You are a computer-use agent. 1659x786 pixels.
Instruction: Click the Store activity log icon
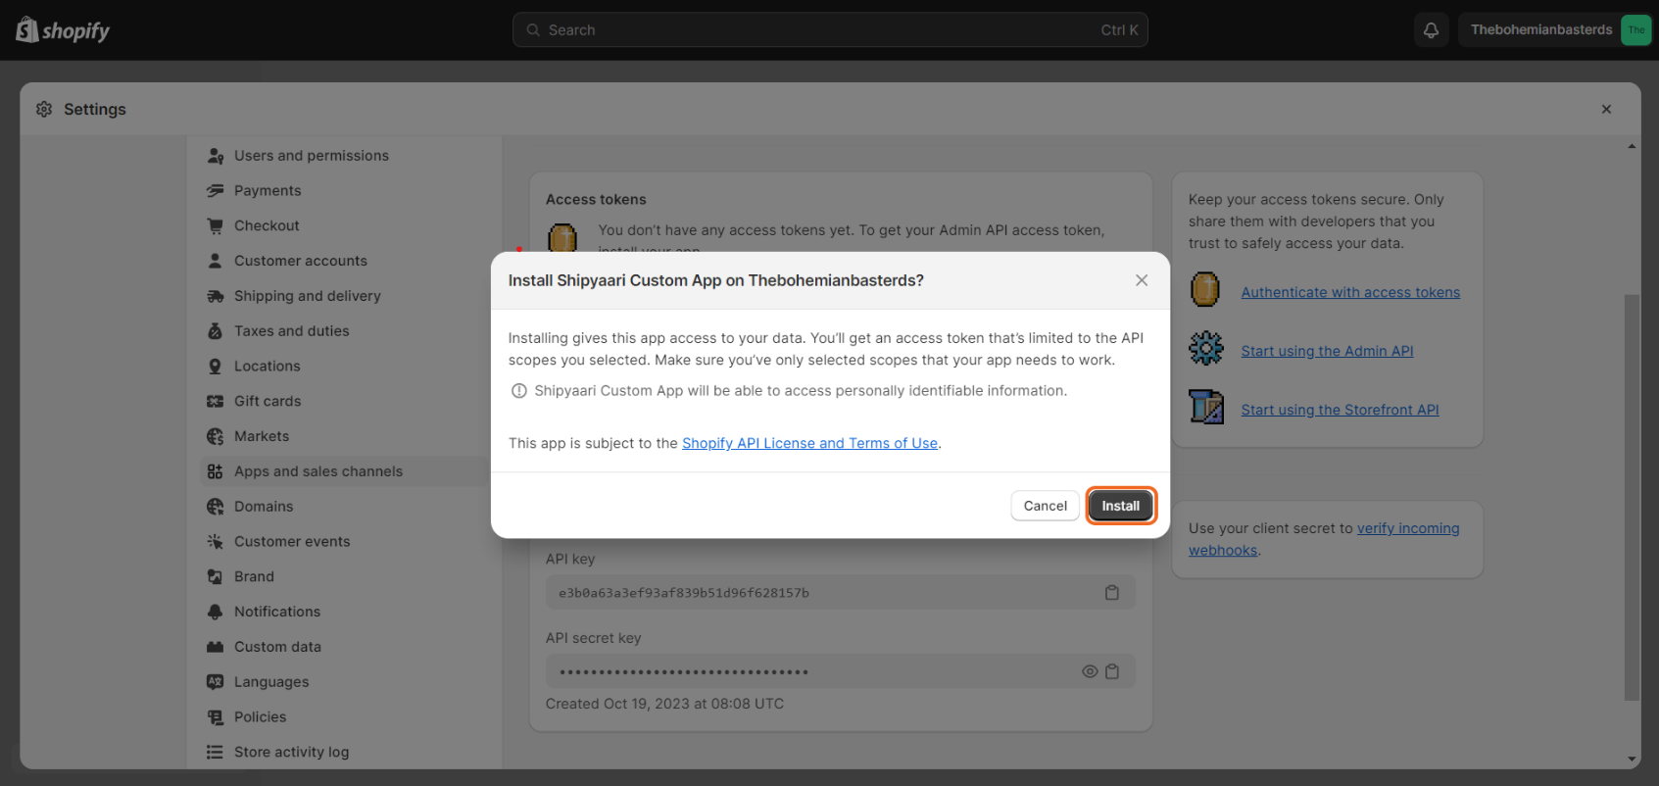click(x=216, y=753)
